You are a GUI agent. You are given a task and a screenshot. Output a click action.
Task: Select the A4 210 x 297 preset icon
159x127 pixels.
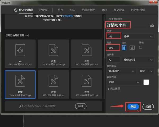pos(20,50)
